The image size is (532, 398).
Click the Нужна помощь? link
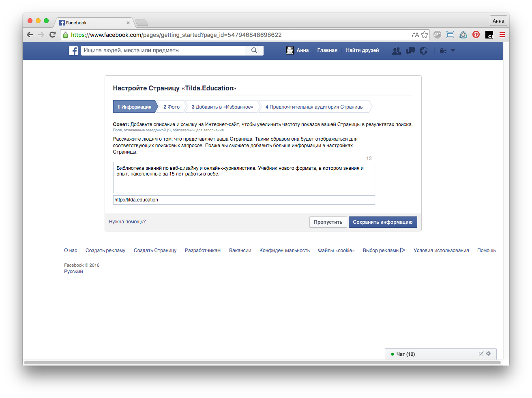(127, 222)
